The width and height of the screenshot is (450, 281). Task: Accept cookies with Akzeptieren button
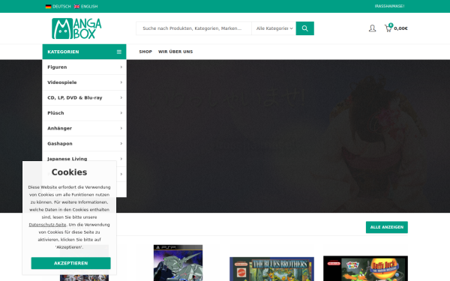[x=71, y=263]
